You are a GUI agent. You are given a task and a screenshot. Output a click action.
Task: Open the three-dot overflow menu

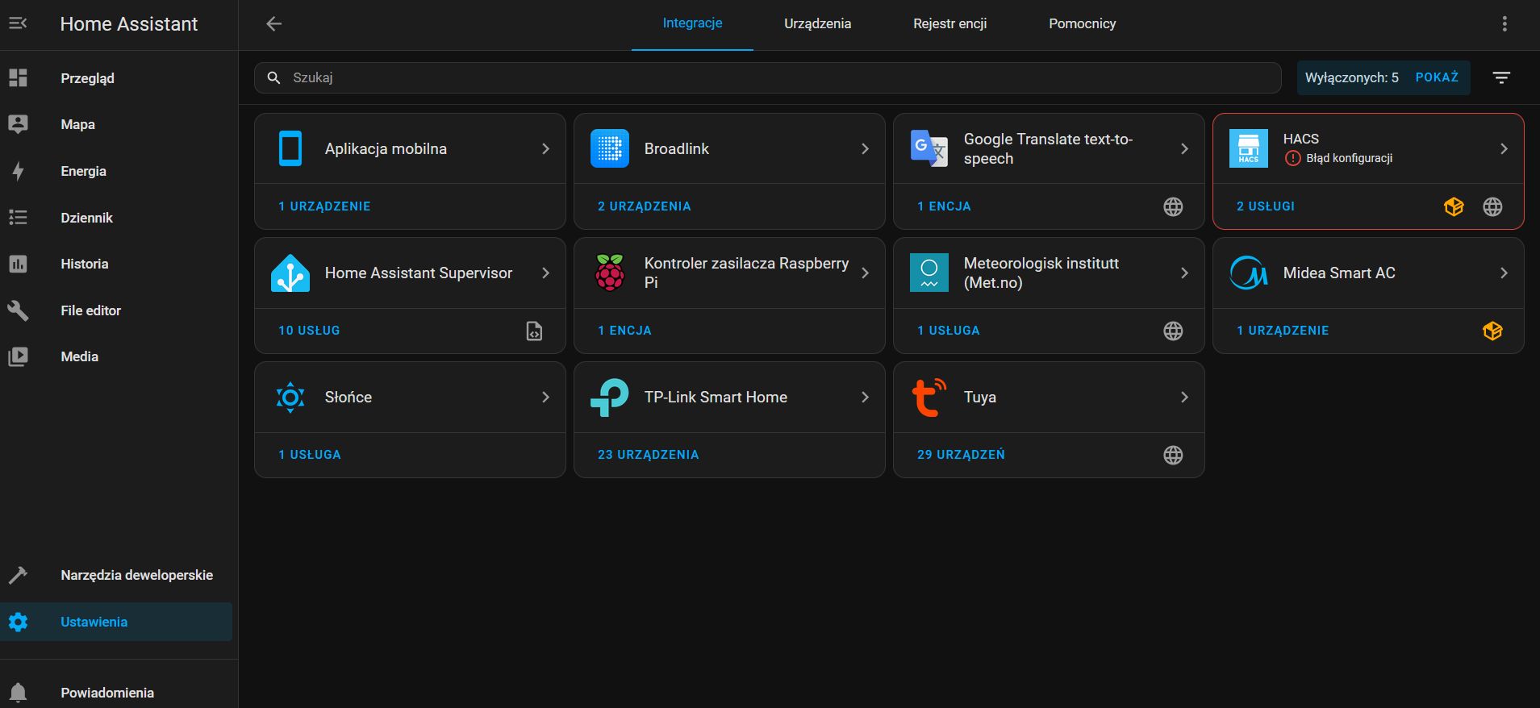pyautogui.click(x=1504, y=23)
